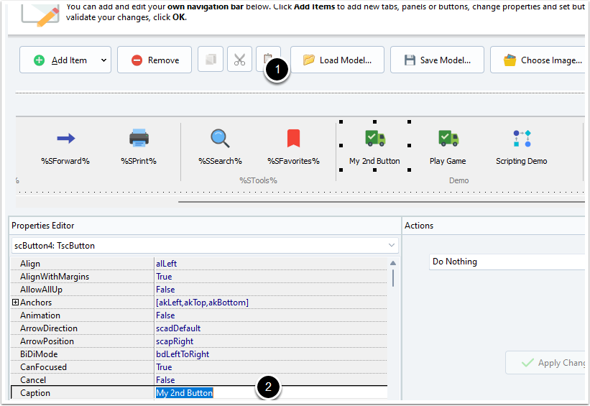This screenshot has height=406, width=590.
Task: Open the Add Item dropdown arrow
Action: (x=103, y=60)
